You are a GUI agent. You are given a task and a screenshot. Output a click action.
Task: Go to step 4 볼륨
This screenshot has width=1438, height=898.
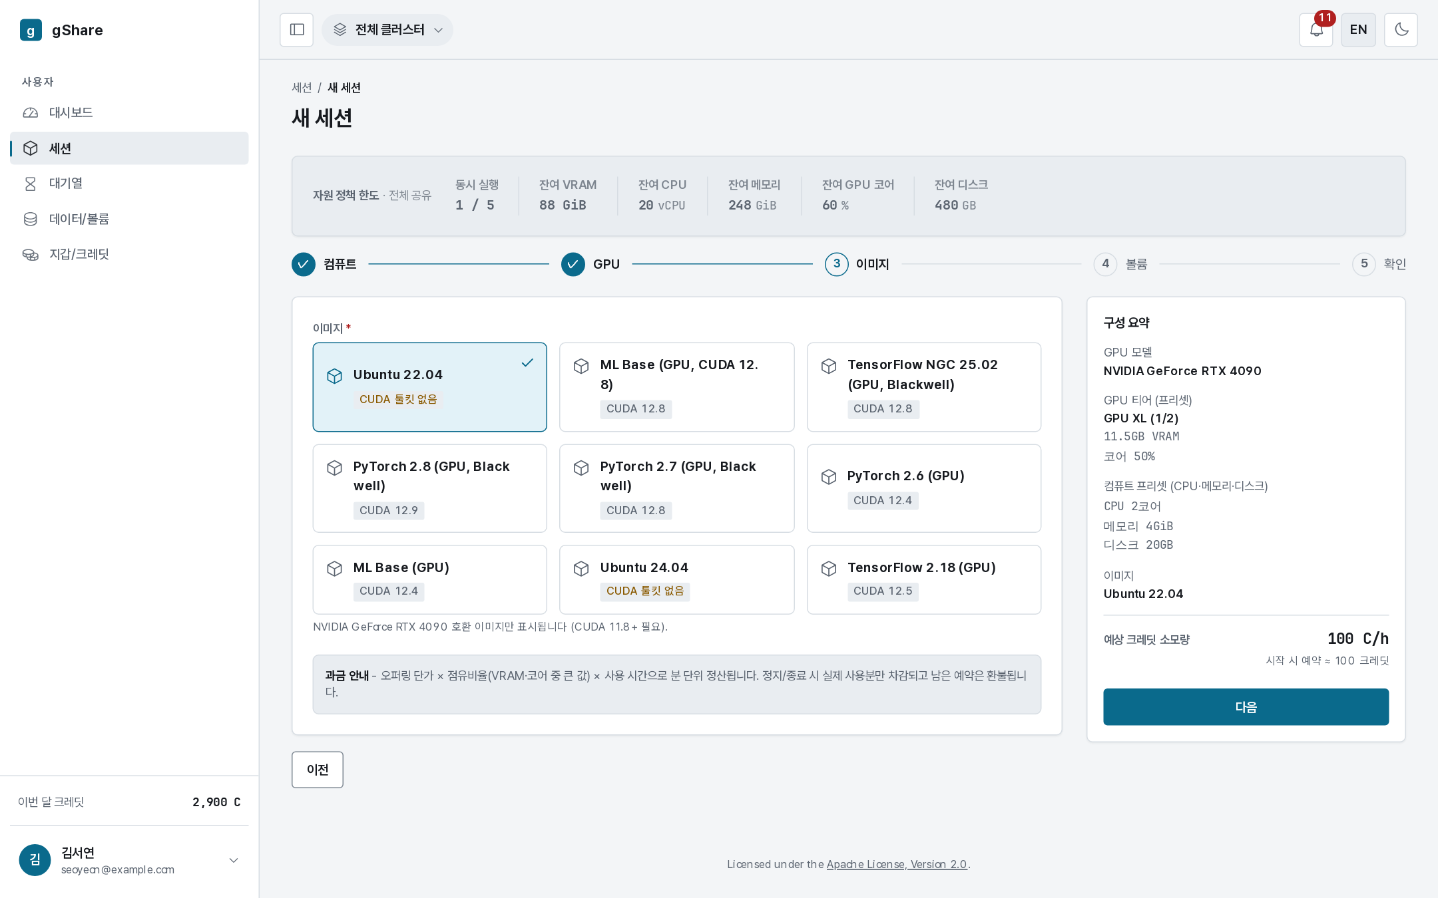(x=1121, y=264)
